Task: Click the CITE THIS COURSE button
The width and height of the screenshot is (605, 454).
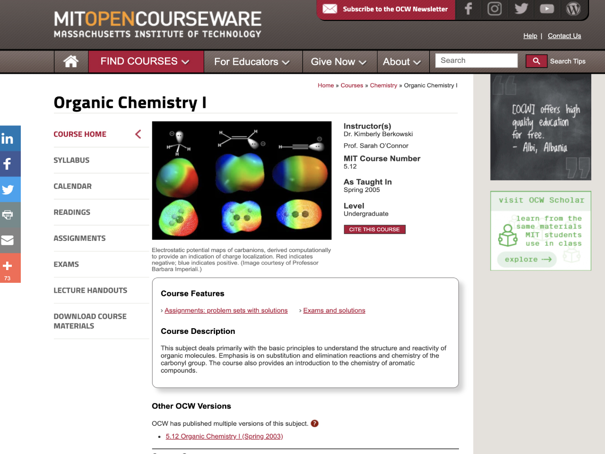Action: click(374, 229)
